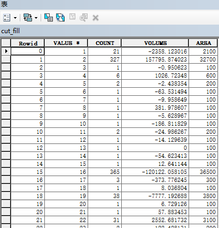Viewport: 219px width, 228px height.
Task: Click the area cell 32700
Action: (203, 59)
